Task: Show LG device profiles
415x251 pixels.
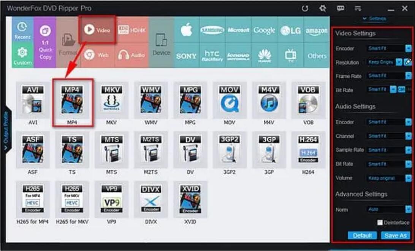Action: point(291,30)
